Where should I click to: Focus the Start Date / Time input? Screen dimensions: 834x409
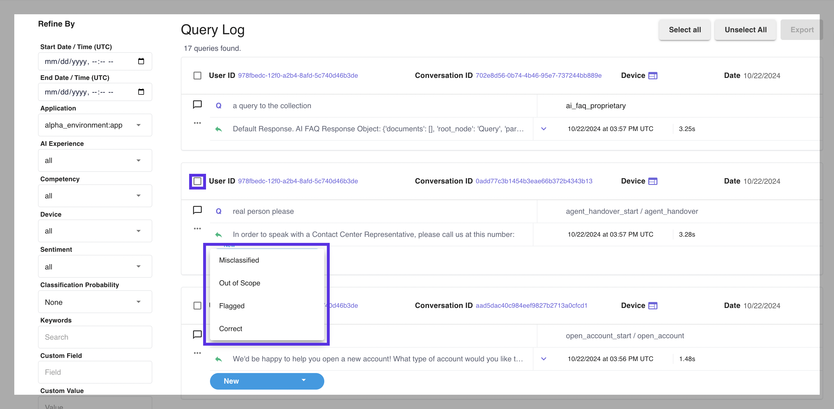pos(95,61)
